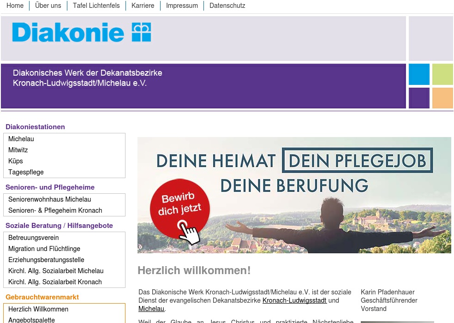Click the red 'Bewirb dich jetzt' badge
This screenshot has width=454, height=323.
179,210
